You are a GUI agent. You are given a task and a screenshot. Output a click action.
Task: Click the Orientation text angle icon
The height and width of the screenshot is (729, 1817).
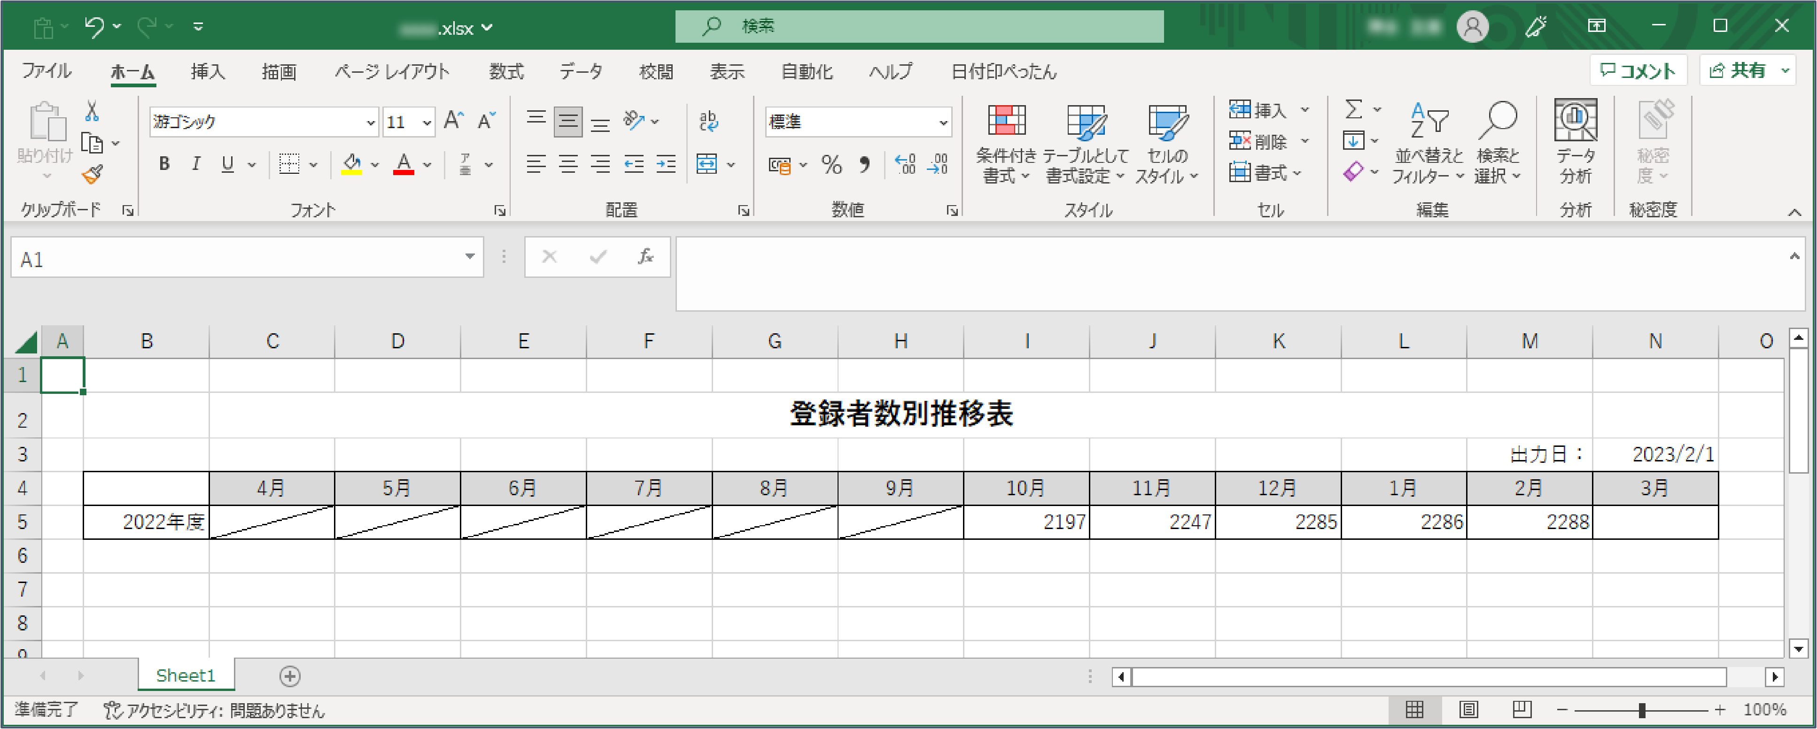(634, 121)
